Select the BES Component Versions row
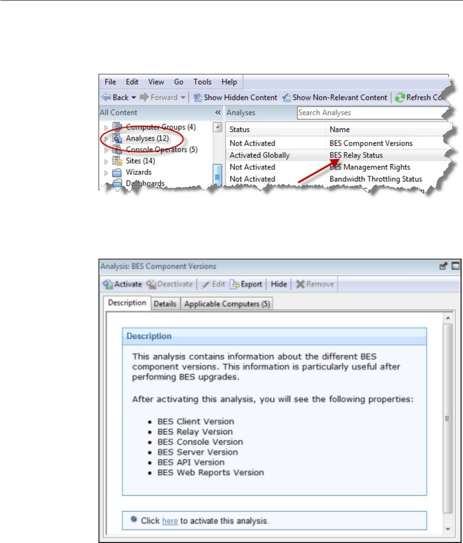This screenshot has height=543, width=463. point(338,143)
